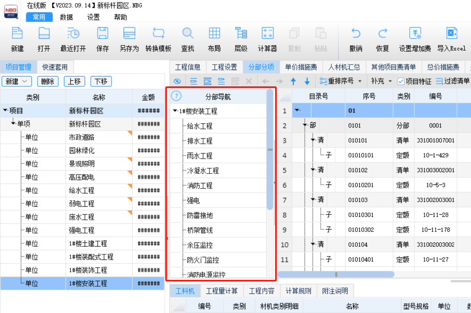
Task: Click the help question mark in 分部导航
Action: [176, 96]
